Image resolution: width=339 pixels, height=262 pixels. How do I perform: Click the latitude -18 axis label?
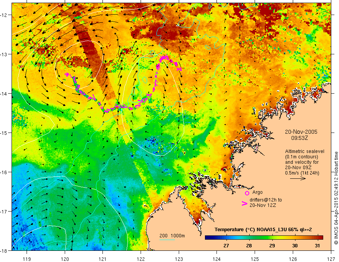coord(4,251)
